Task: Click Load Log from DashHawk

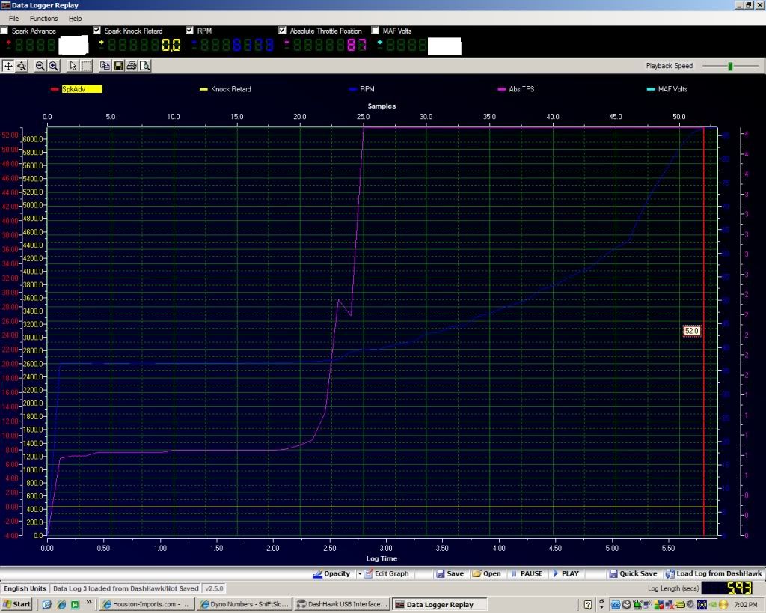Action: [x=714, y=573]
